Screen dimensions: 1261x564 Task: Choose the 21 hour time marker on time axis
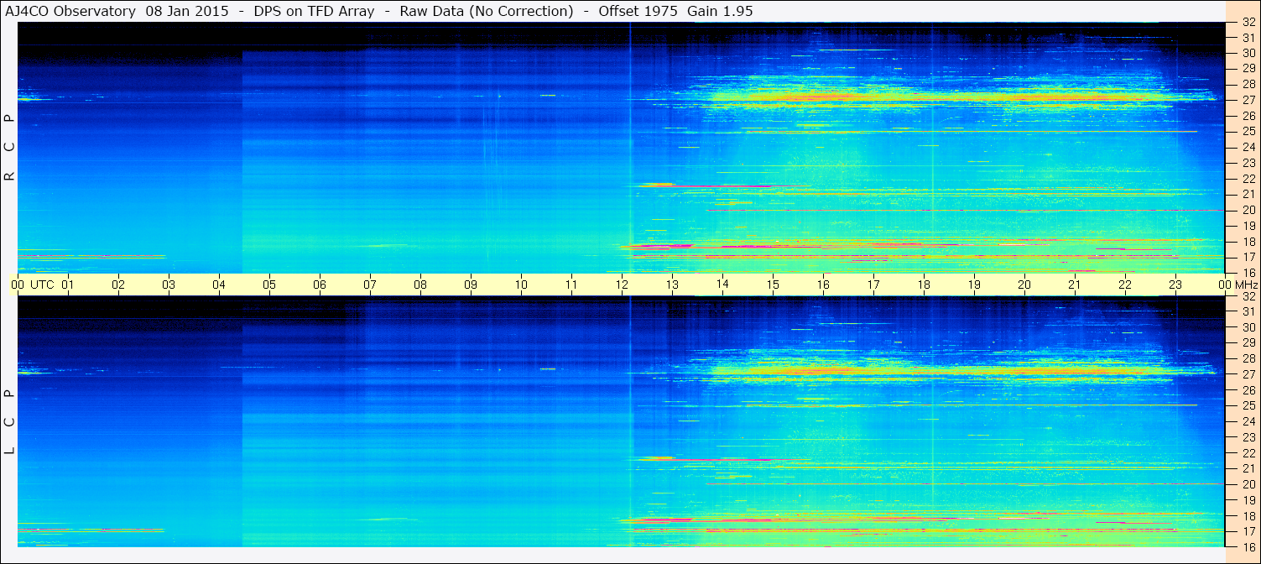(x=1075, y=285)
